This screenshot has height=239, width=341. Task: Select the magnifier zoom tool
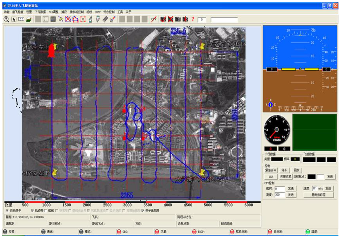pyautogui.click(x=6, y=19)
